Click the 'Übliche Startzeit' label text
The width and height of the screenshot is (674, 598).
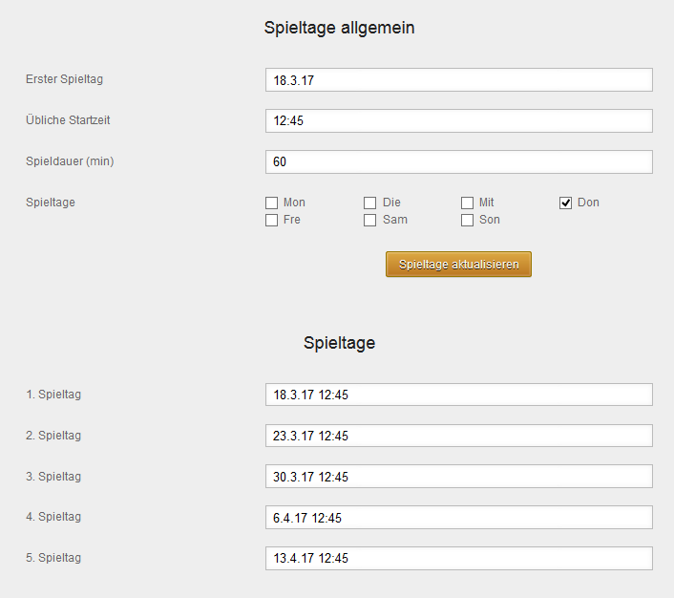[74, 120]
